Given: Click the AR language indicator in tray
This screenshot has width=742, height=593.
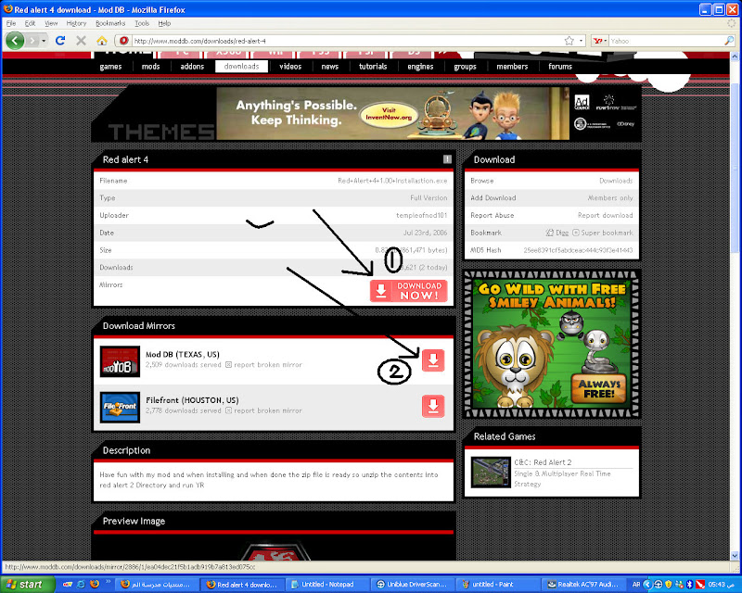Looking at the screenshot, I should [636, 585].
